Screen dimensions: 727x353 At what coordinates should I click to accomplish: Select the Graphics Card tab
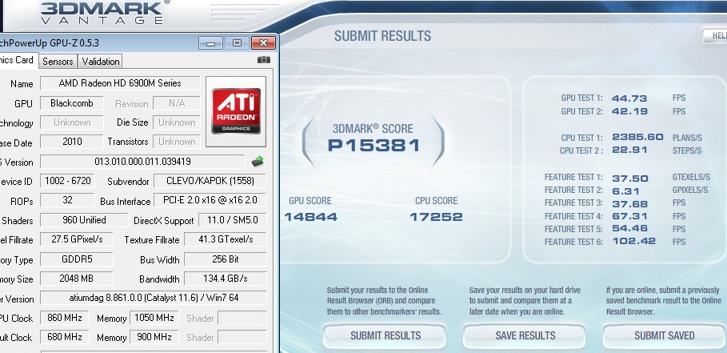click(x=18, y=60)
